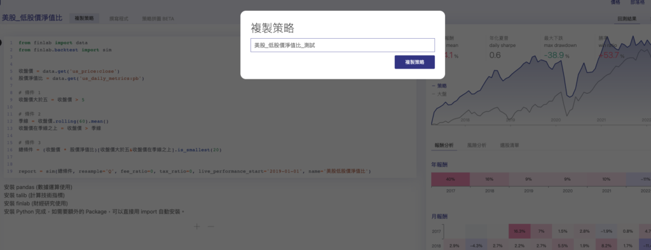Click code line 1 'from finlab import data'

coord(53,43)
